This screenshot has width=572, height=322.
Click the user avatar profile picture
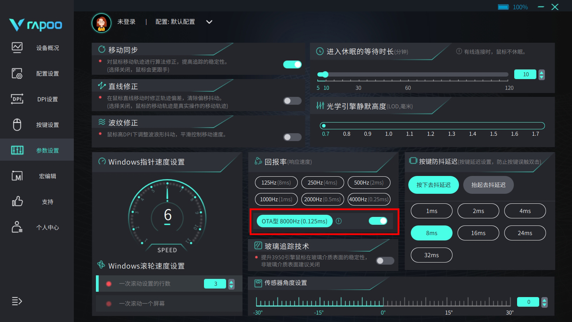pos(101,22)
